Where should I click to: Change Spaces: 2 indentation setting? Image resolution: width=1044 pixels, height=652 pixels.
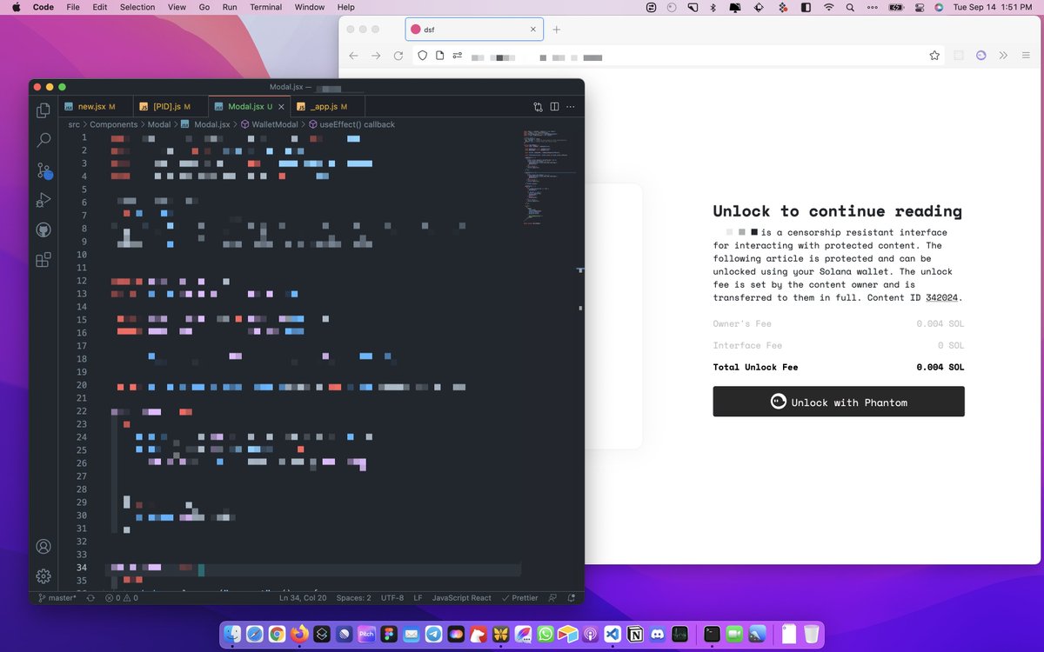(x=353, y=598)
